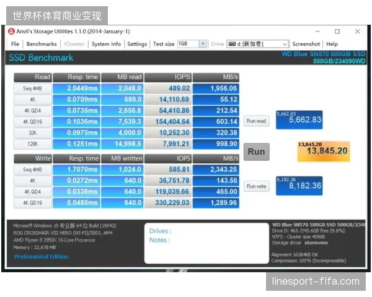
Task: Click the Read 32K test button
Action: 32,133
